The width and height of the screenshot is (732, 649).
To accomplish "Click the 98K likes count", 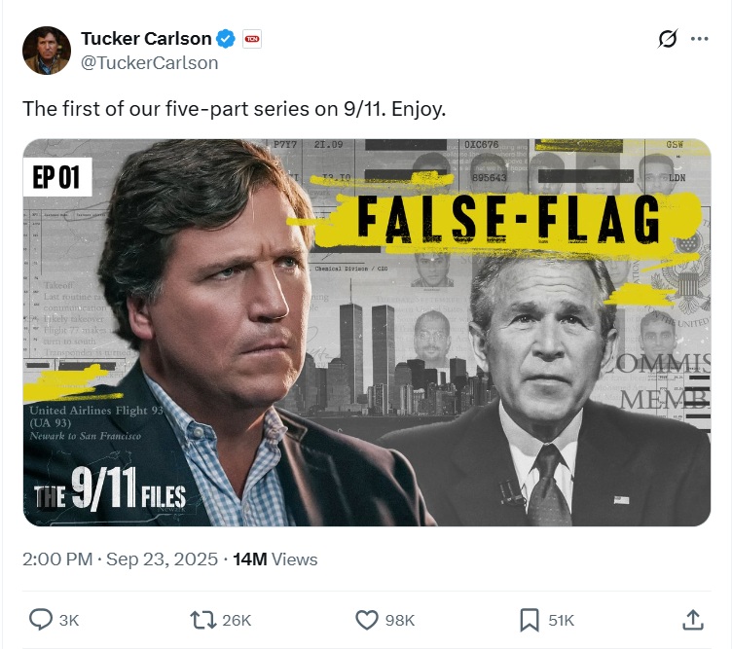I will tap(399, 620).
